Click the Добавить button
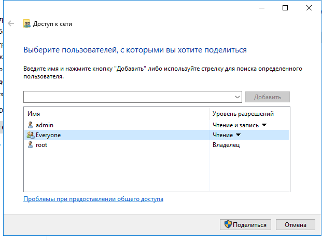 pyautogui.click(x=268, y=97)
